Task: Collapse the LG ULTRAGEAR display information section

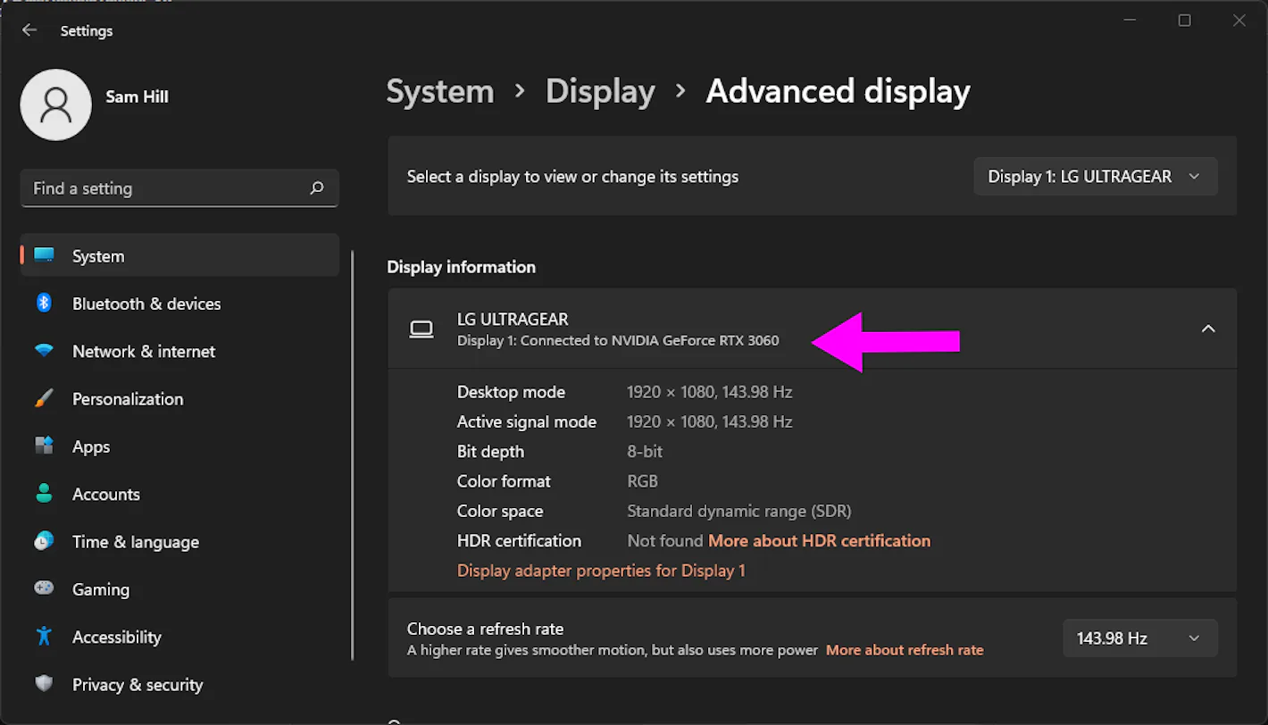Action: [1208, 329]
